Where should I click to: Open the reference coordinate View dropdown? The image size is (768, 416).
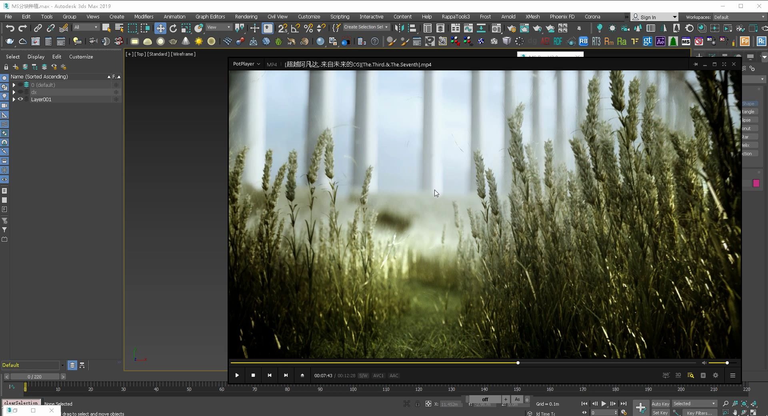(218, 27)
